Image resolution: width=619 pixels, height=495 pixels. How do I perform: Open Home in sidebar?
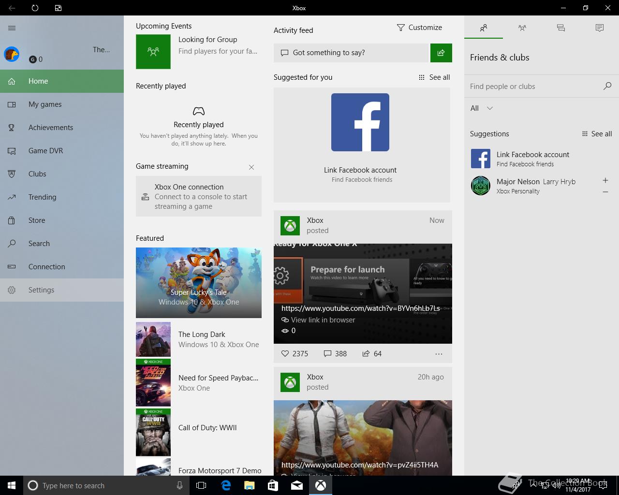62,81
